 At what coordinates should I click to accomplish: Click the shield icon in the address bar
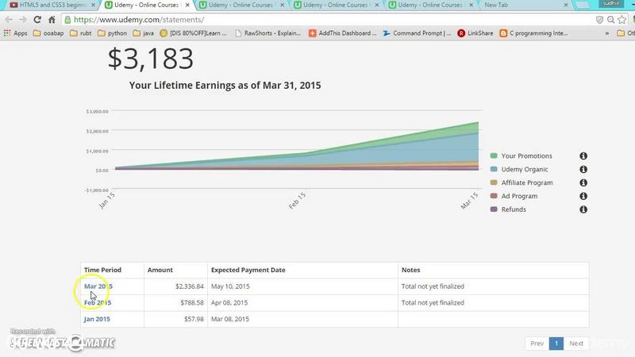click(600, 19)
